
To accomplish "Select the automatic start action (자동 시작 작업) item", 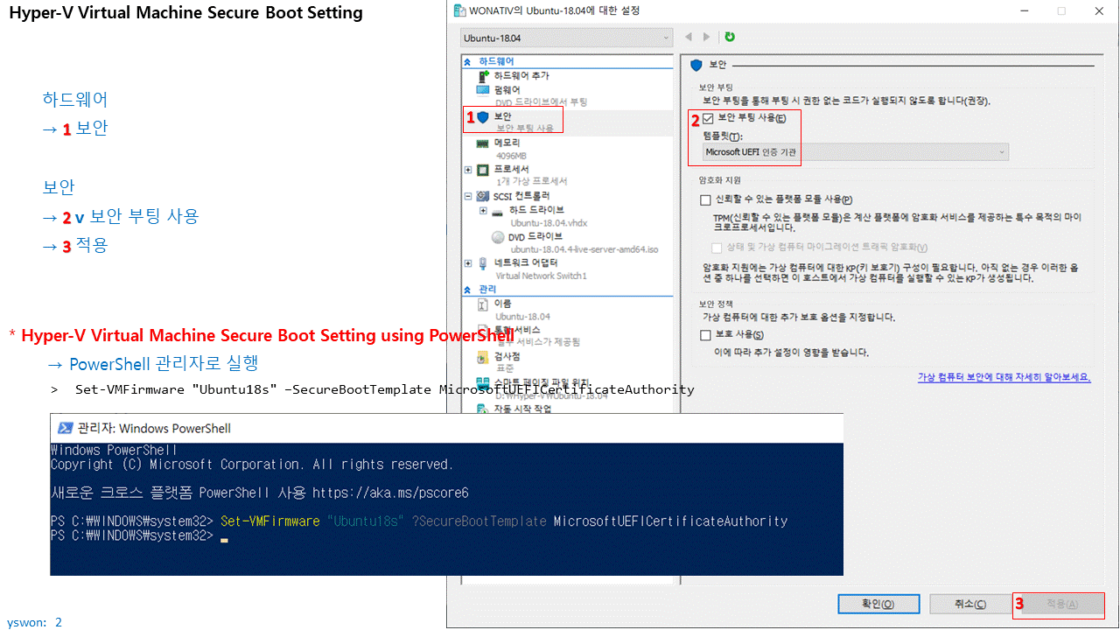I will coord(523,409).
